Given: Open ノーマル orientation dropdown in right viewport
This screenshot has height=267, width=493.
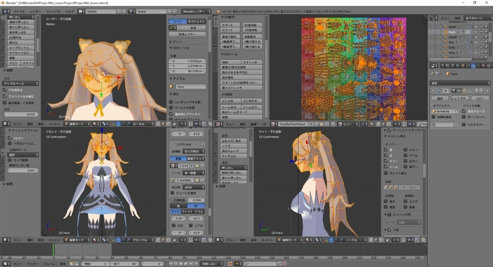Looking at the screenshot, I should click(355, 240).
